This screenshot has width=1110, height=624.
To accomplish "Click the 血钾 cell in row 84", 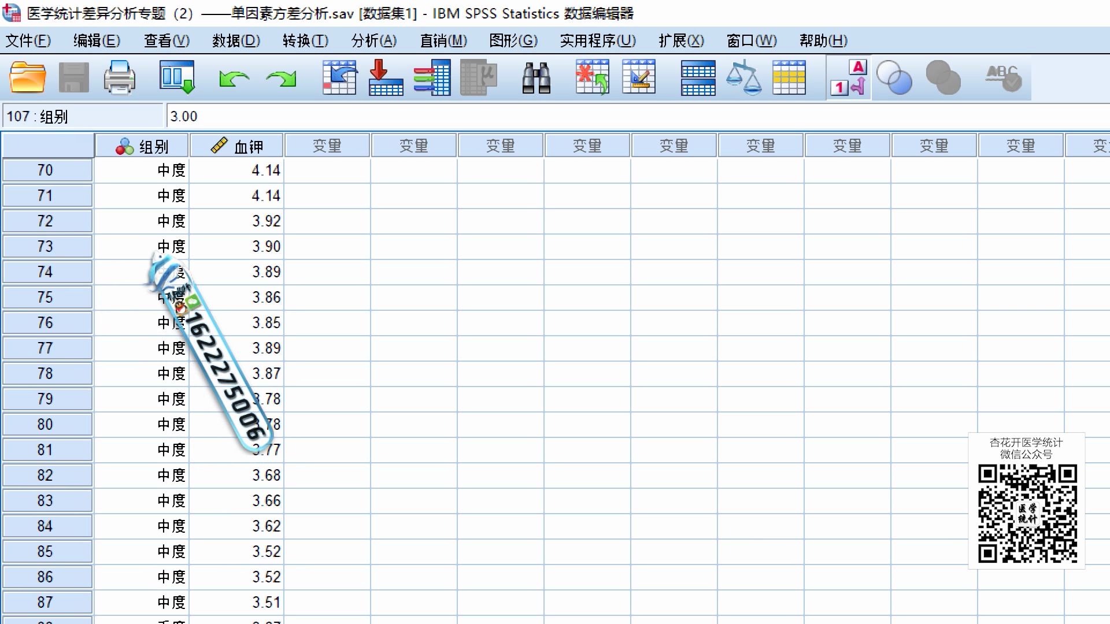I will click(237, 526).
